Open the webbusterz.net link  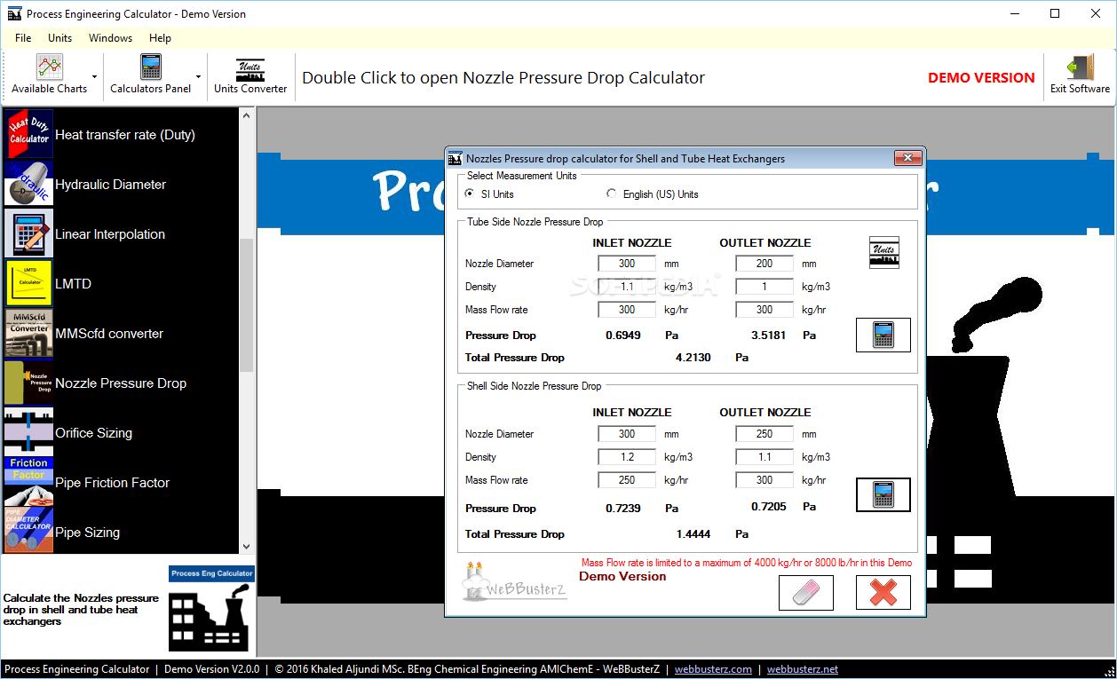click(x=803, y=669)
